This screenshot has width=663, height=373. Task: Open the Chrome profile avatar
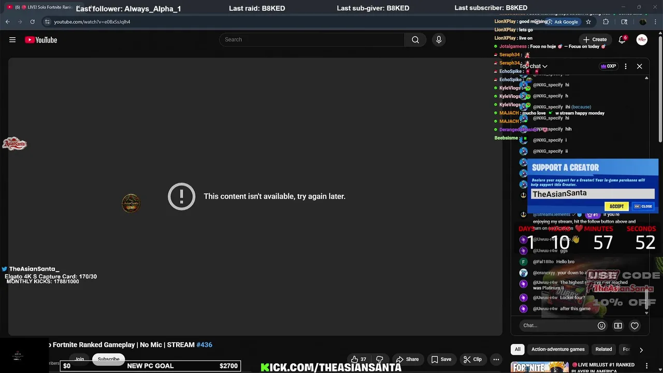click(643, 22)
